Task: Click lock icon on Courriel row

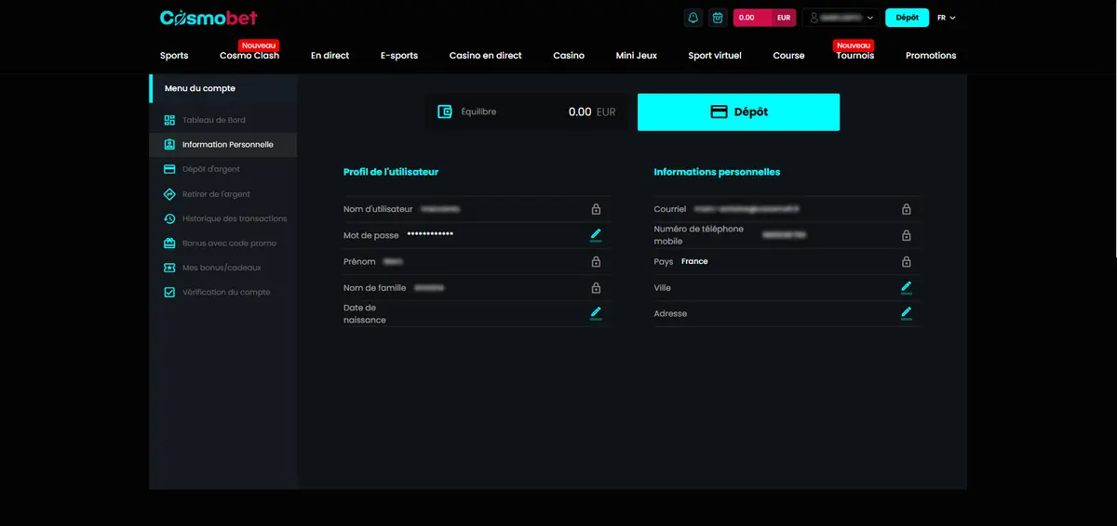Action: (907, 209)
